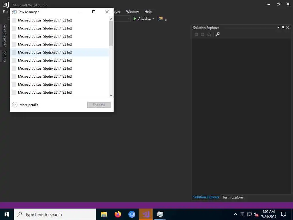Open the Help menu

click(x=148, y=11)
